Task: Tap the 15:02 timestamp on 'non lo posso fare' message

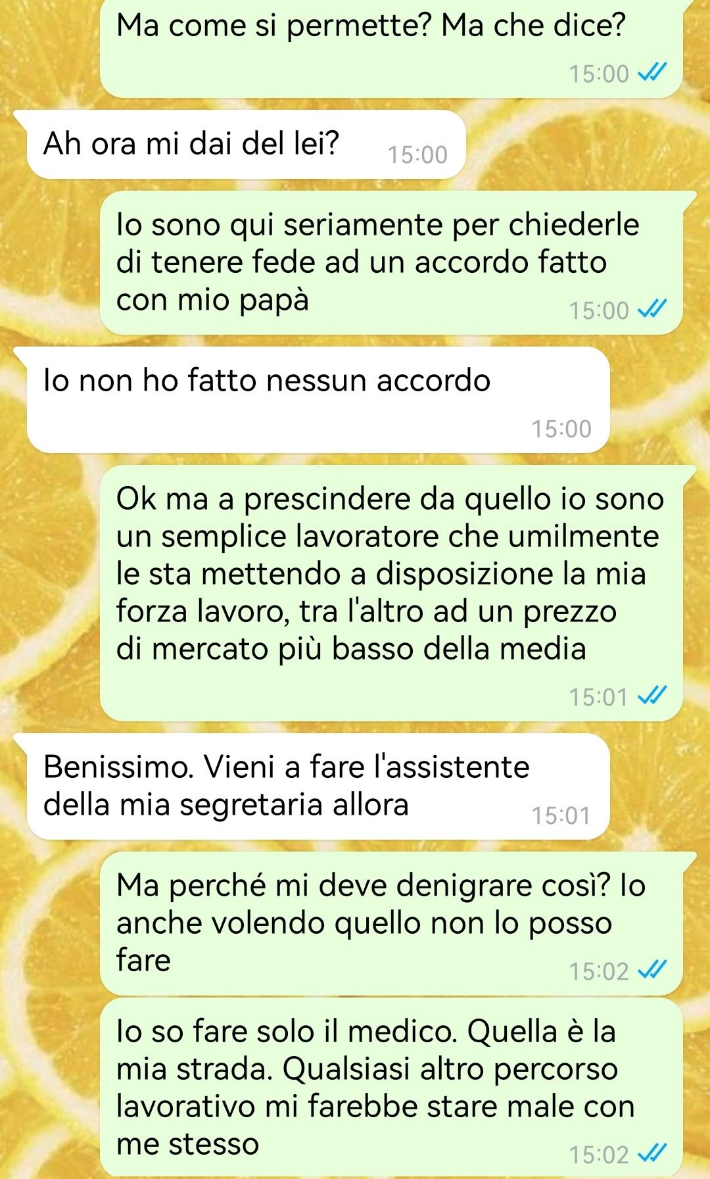Action: pyautogui.click(x=599, y=971)
